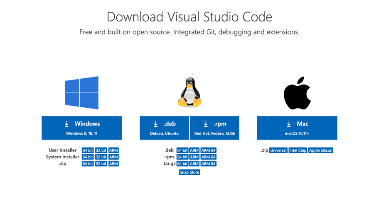Screen dimensions: 374x203
Task: Pick .tar.gz ARM 64 download
Action: 208,164
